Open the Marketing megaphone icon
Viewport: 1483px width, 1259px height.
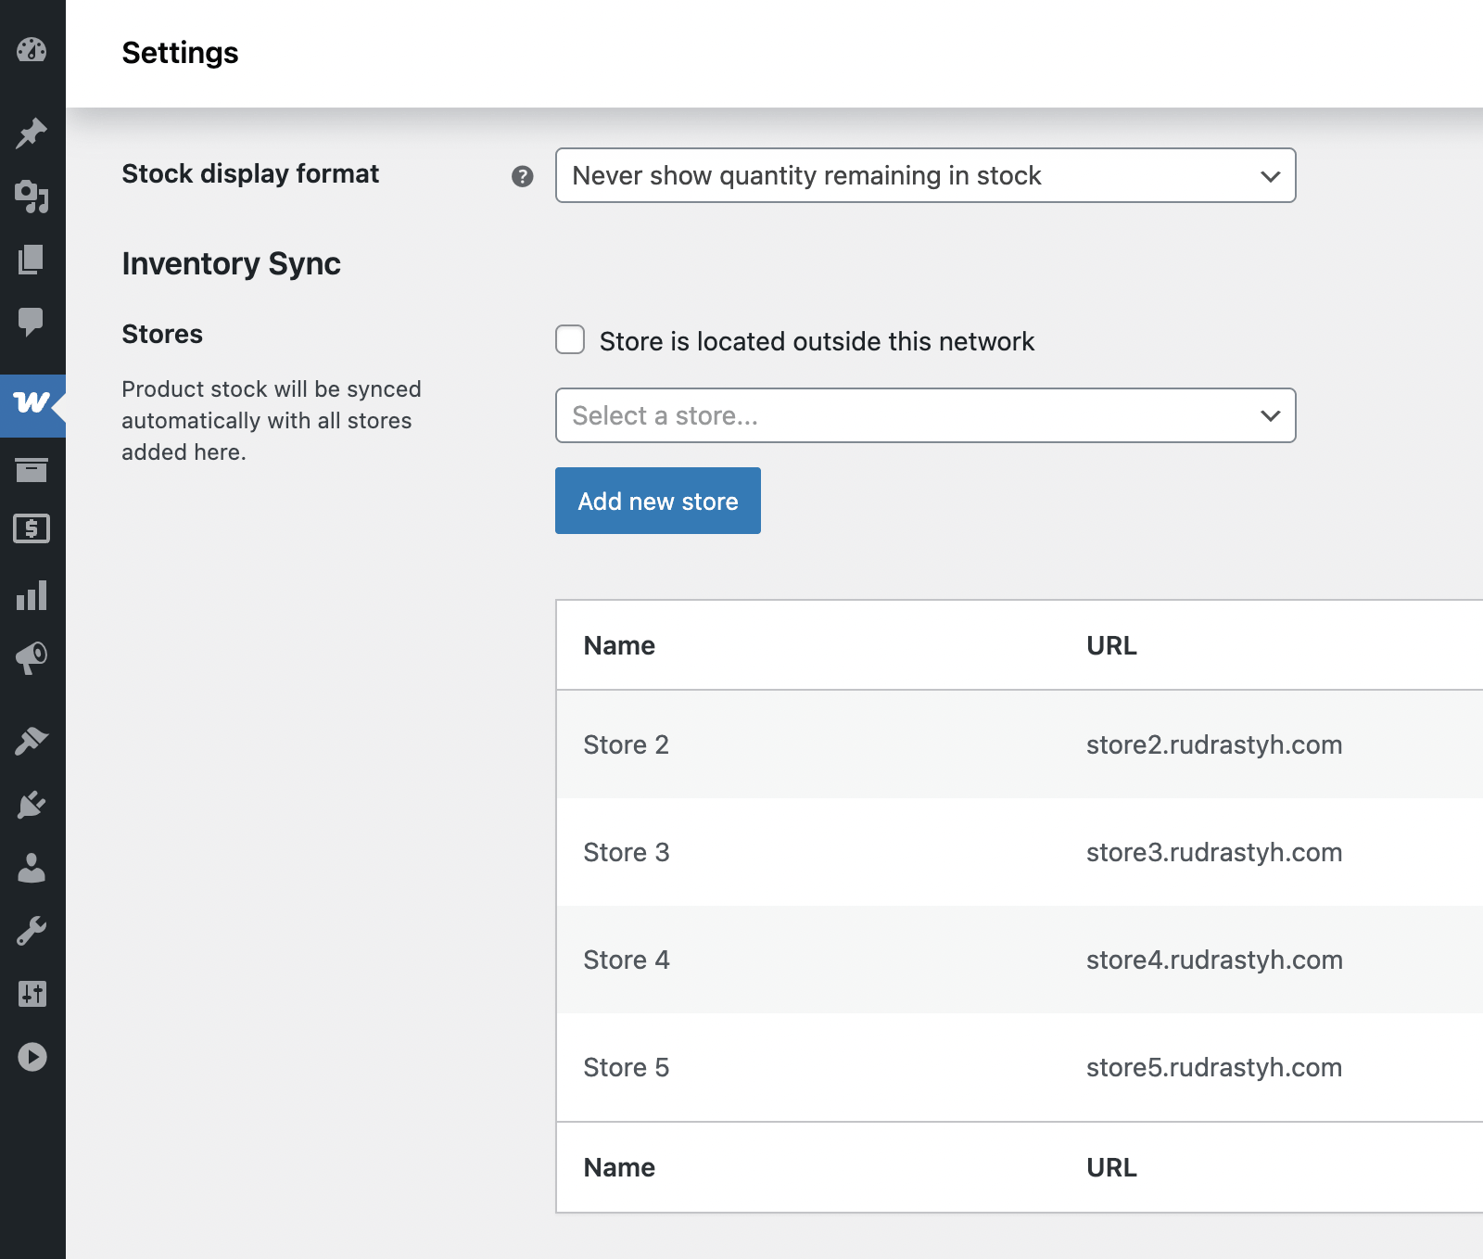(x=32, y=657)
